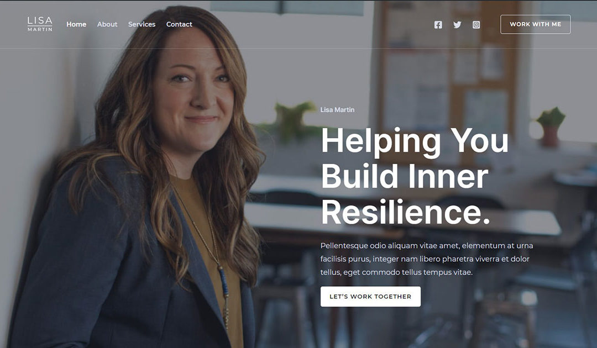The height and width of the screenshot is (348, 597).
Task: Navigate to the Contact page
Action: coord(179,24)
